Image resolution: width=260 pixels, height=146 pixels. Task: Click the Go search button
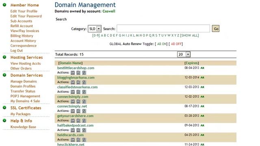216,29
